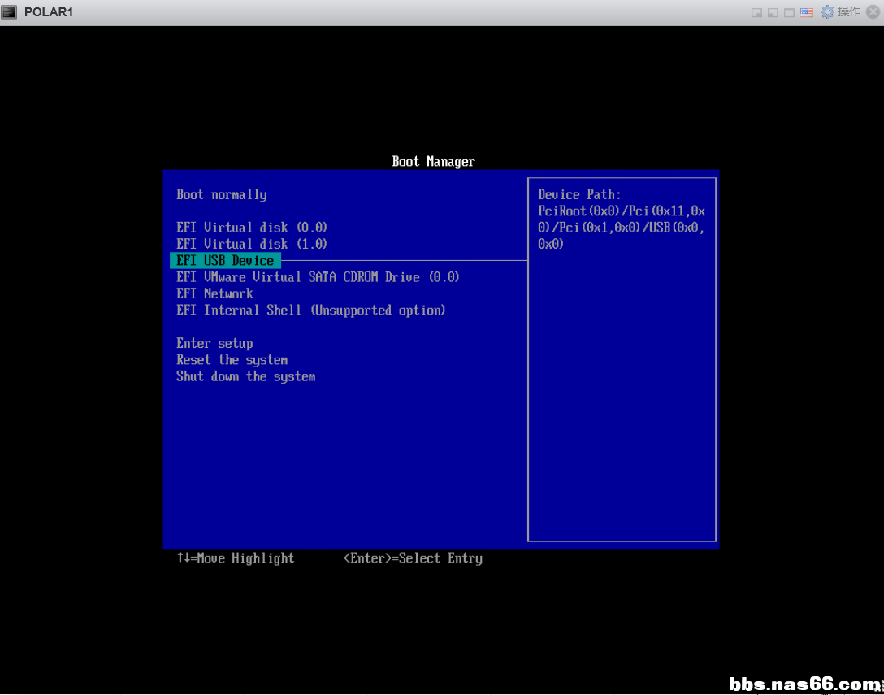
Task: Close the POLAR1 console window
Action: (x=873, y=12)
